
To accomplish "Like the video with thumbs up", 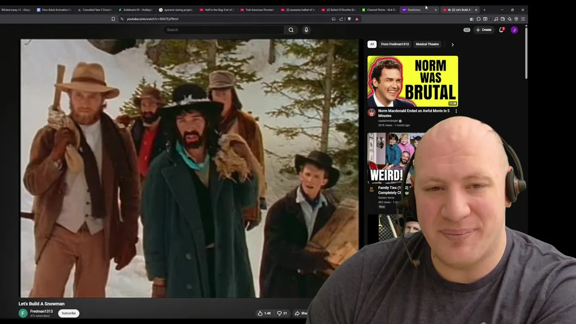I will point(264,313).
